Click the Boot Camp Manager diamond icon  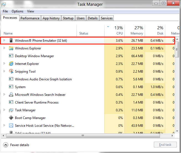[x=11, y=118]
